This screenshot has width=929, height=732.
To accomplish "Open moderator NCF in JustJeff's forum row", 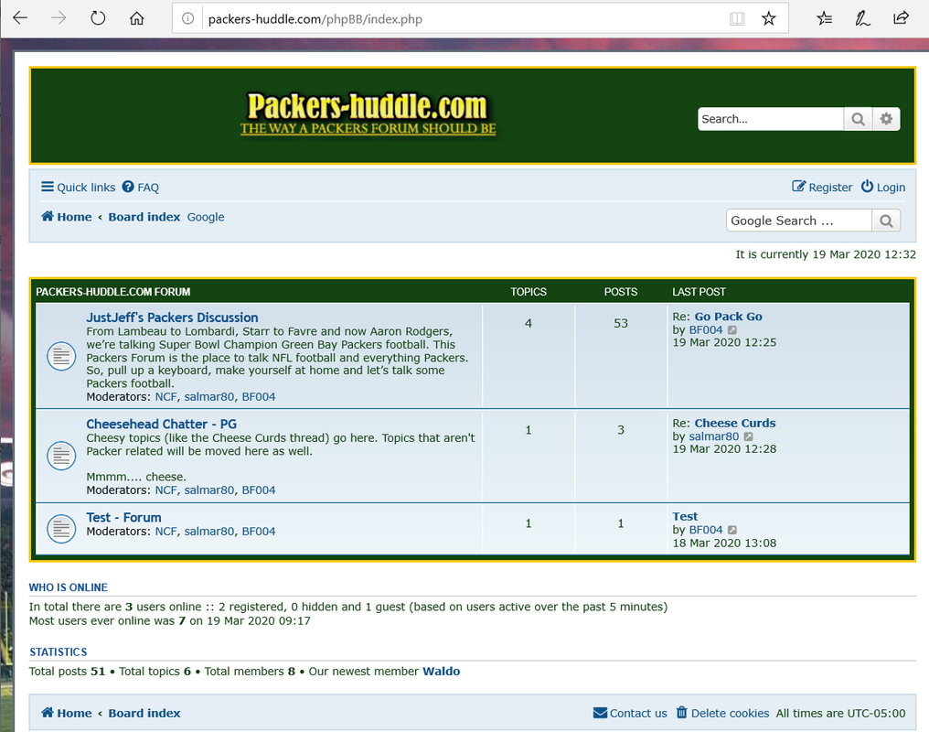I will [x=166, y=397].
